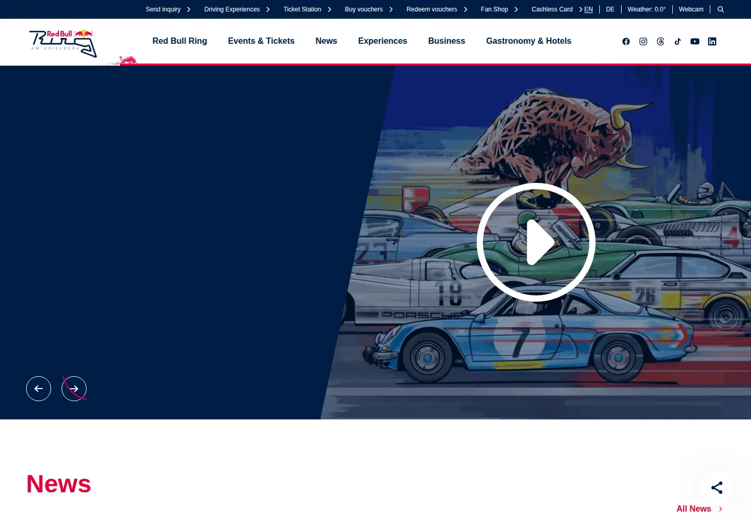Screen dimensions: 751x521
Task: Open the Events & Tickets menu
Action: click(x=261, y=41)
